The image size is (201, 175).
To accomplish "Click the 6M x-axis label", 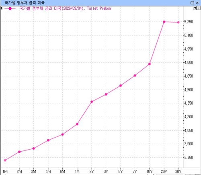I will tap(62, 171).
